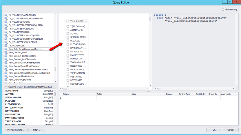Check the DATEPOSTED column checkbox
The width and height of the screenshot is (241, 135).
(68, 52)
